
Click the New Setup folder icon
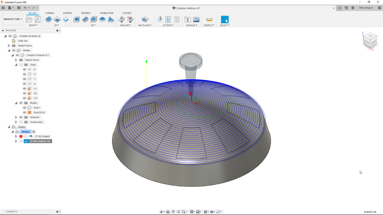click(29, 19)
